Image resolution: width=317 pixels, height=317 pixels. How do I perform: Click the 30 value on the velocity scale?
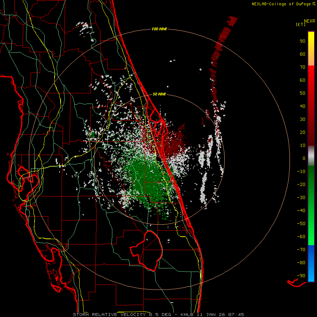point(303,119)
